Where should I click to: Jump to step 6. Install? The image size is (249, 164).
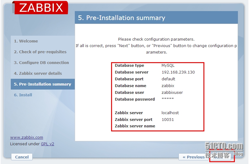pos(23,95)
